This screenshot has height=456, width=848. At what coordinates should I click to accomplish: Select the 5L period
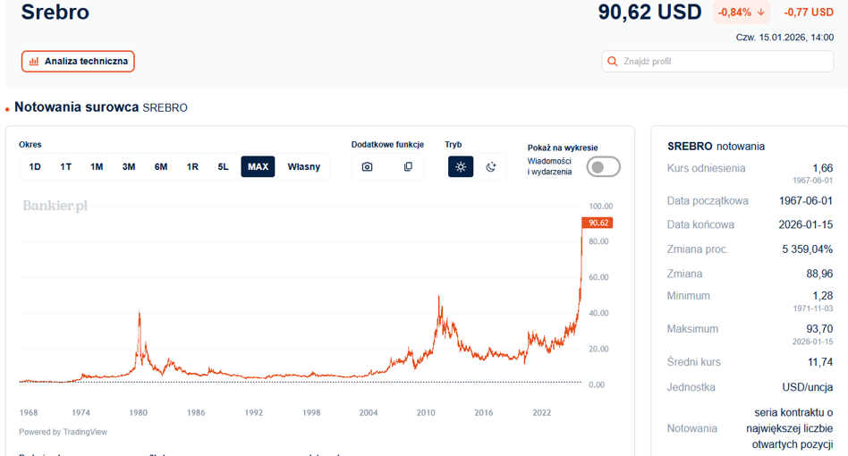pos(224,166)
